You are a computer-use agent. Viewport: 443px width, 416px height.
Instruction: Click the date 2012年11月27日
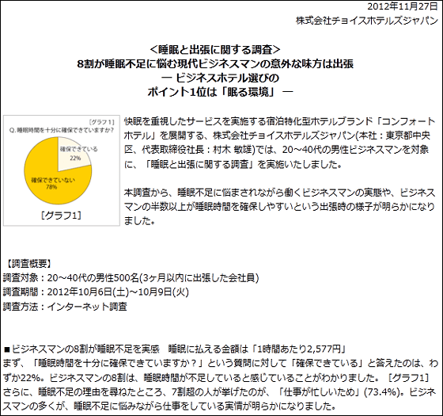pyautogui.click(x=403, y=7)
